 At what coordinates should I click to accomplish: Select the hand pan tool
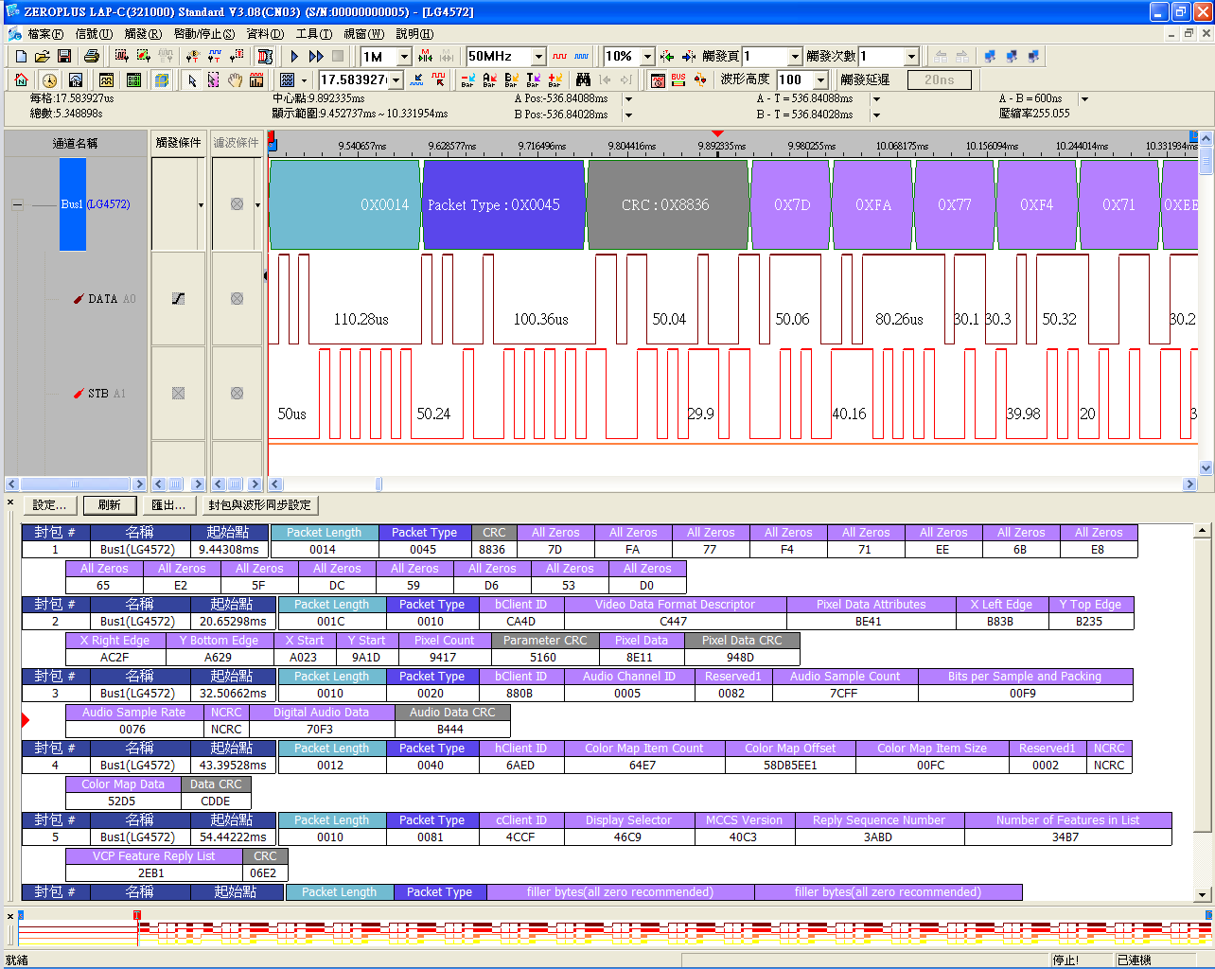[235, 80]
